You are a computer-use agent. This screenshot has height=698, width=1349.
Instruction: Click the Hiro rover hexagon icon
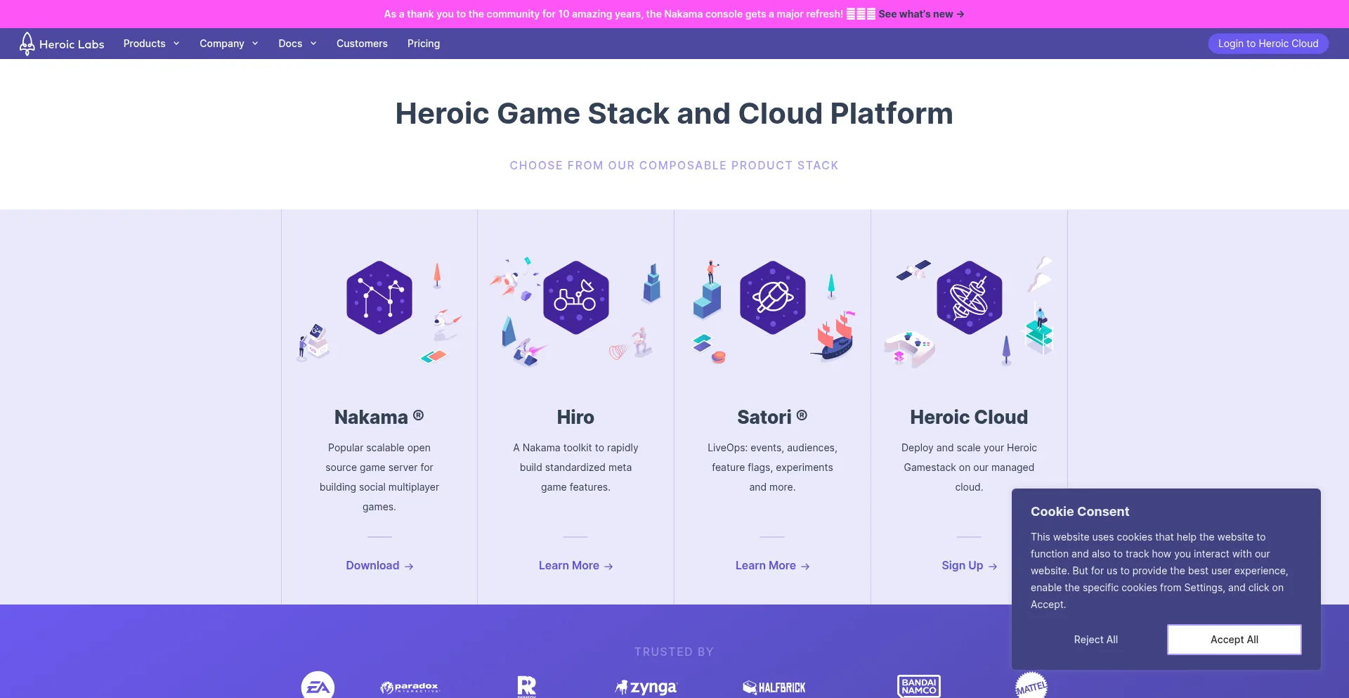coord(575,297)
